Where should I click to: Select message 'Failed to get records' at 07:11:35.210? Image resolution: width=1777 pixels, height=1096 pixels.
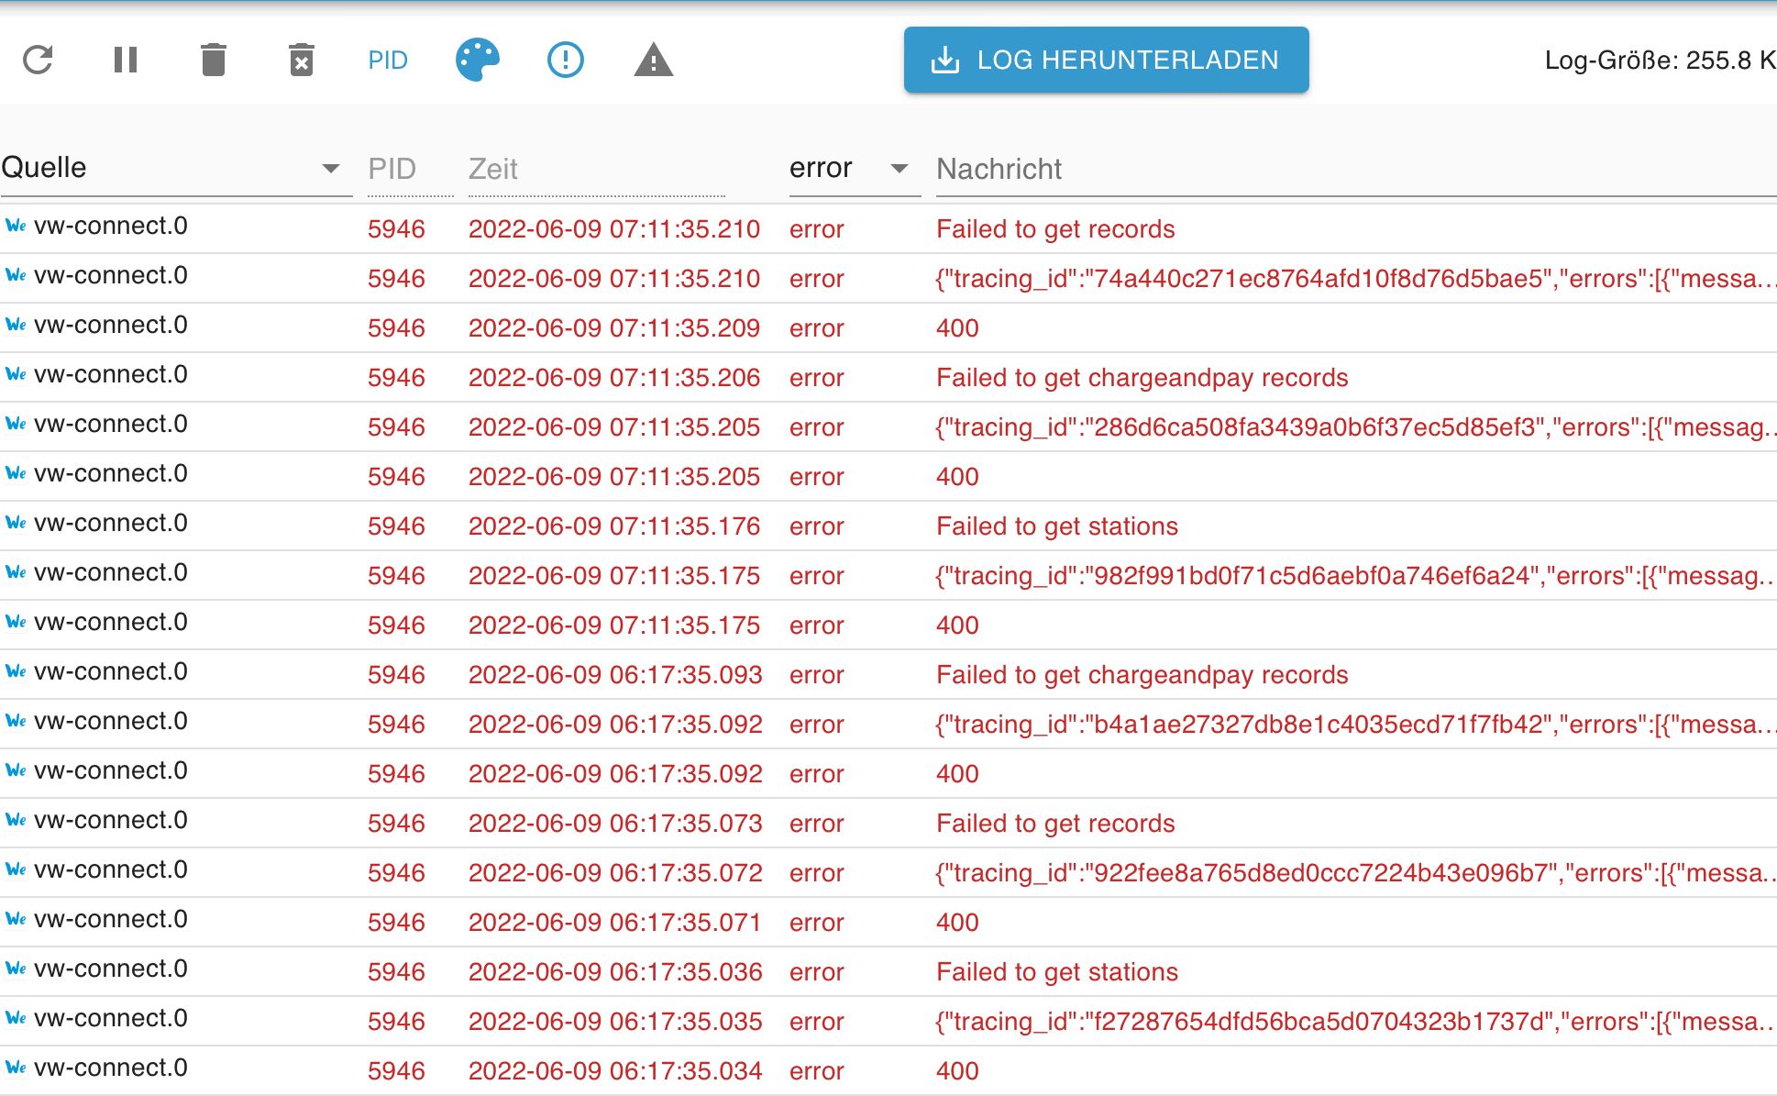(1055, 229)
